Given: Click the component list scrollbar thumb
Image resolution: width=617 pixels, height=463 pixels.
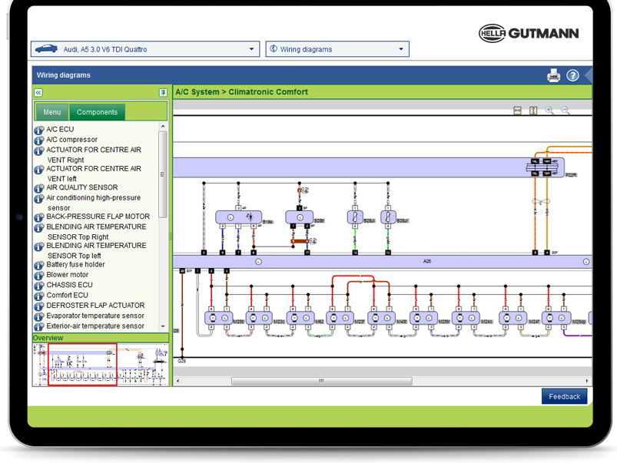Looking at the screenshot, I should [163, 174].
